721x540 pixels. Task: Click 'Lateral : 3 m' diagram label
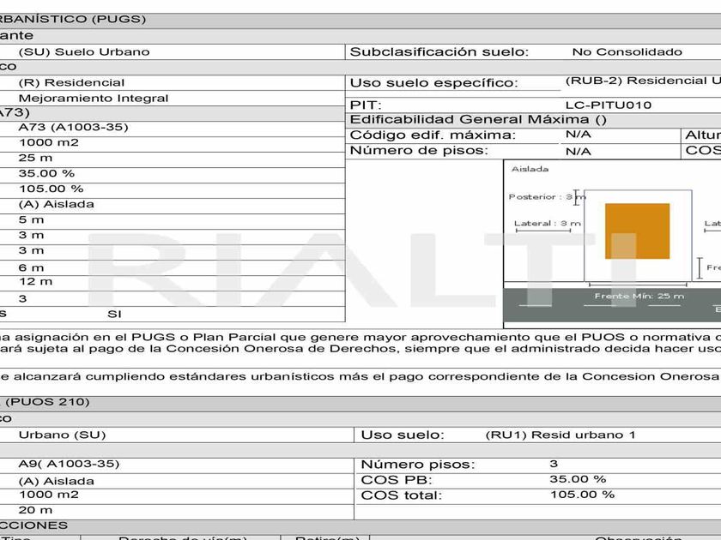pyautogui.click(x=548, y=224)
